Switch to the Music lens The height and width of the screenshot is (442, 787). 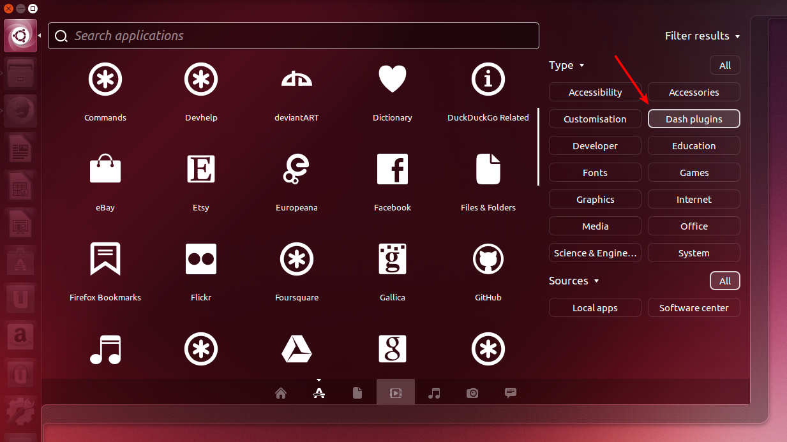pyautogui.click(x=434, y=393)
